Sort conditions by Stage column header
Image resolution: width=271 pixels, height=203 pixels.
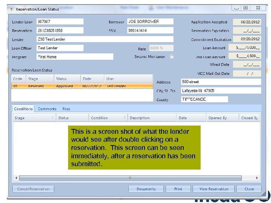pos(35,118)
